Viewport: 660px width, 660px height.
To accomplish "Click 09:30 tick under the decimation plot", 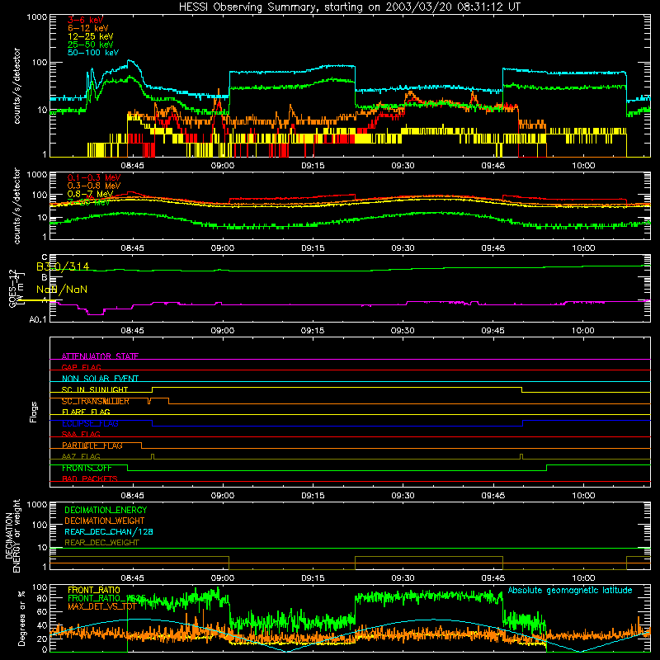I will (x=403, y=578).
